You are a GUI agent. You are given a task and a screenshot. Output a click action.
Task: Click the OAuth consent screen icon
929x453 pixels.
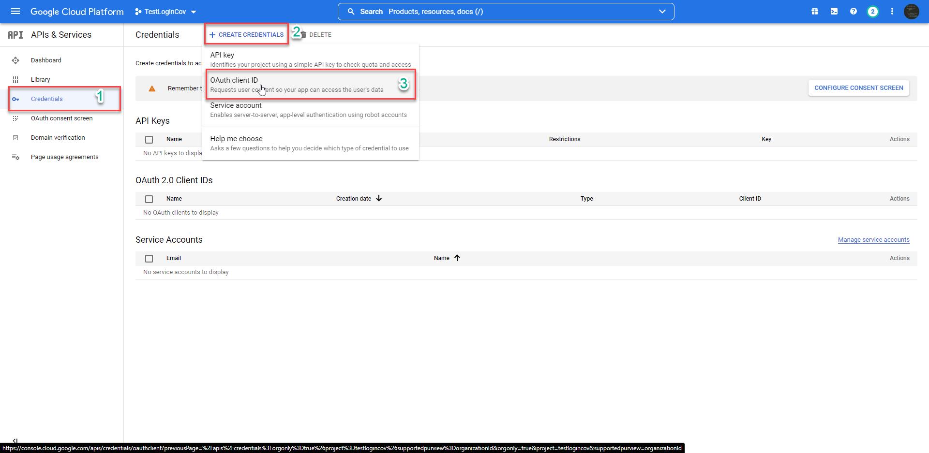tap(15, 118)
